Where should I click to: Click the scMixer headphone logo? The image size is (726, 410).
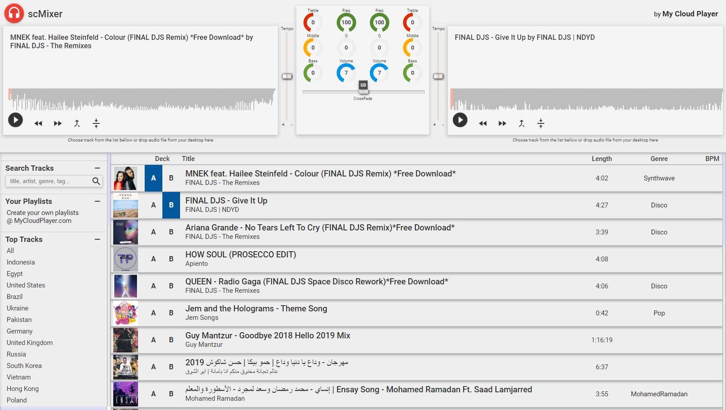14,14
